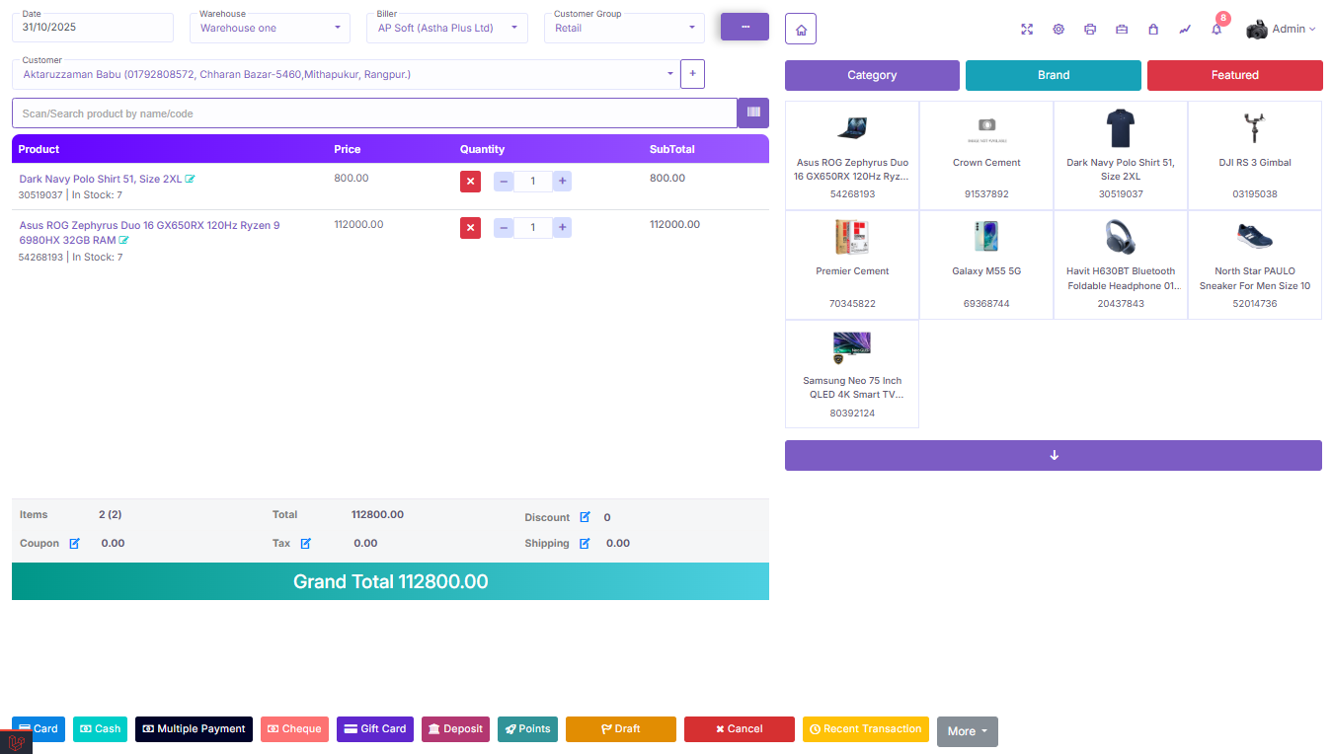Image resolution: width=1332 pixels, height=754 pixels.
Task: Switch to the Brand tab
Action: coord(1053,75)
